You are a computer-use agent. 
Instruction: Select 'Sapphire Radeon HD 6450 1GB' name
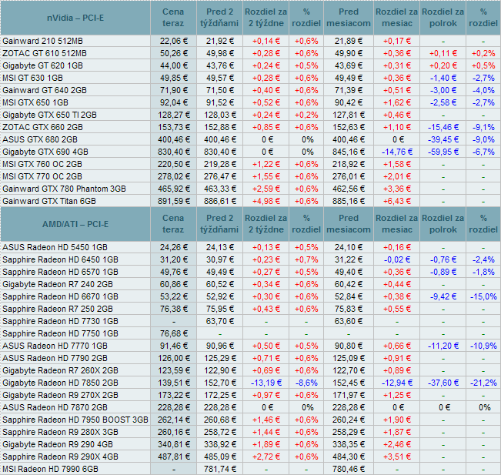(x=60, y=259)
